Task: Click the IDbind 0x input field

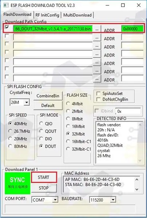Action: [x=128, y=111]
